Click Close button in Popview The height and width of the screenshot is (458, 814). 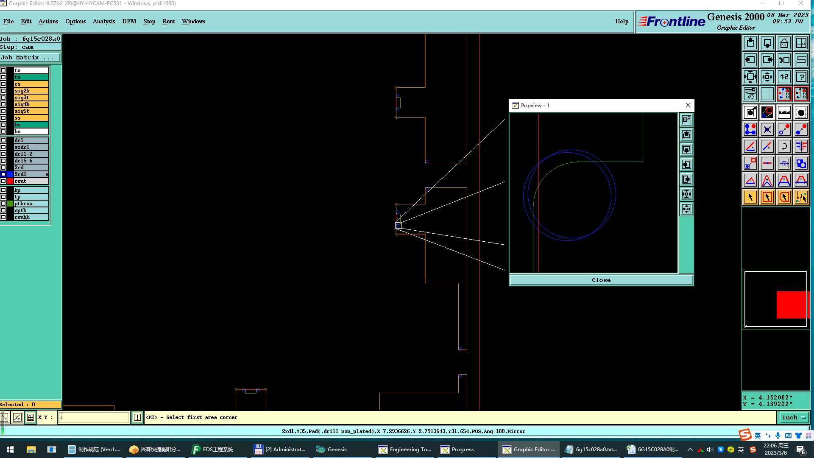pyautogui.click(x=601, y=280)
